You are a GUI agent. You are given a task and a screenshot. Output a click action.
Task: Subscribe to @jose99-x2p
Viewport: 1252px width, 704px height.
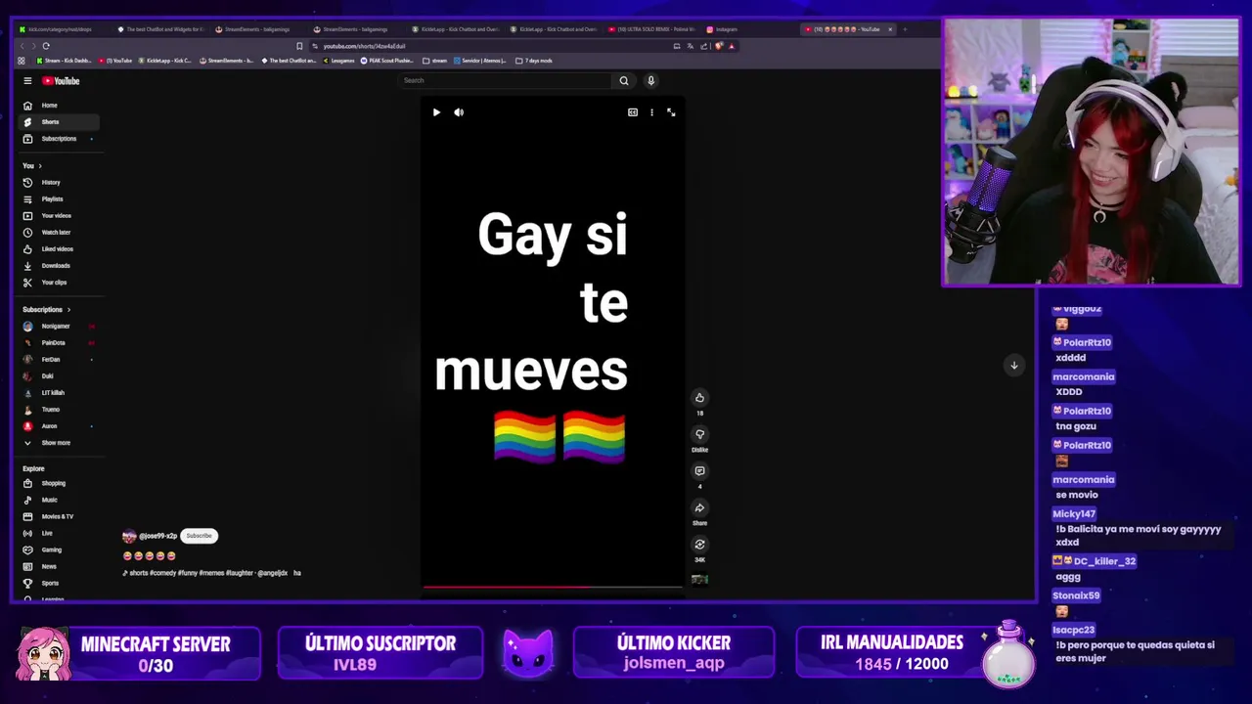199,536
